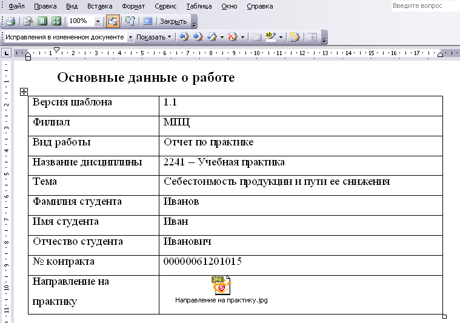Open highlight color dropdown arrow
The height and width of the screenshot is (323, 460).
[x=281, y=37]
